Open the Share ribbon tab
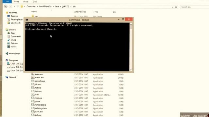This screenshot has width=209, height=117. pos(26,2)
